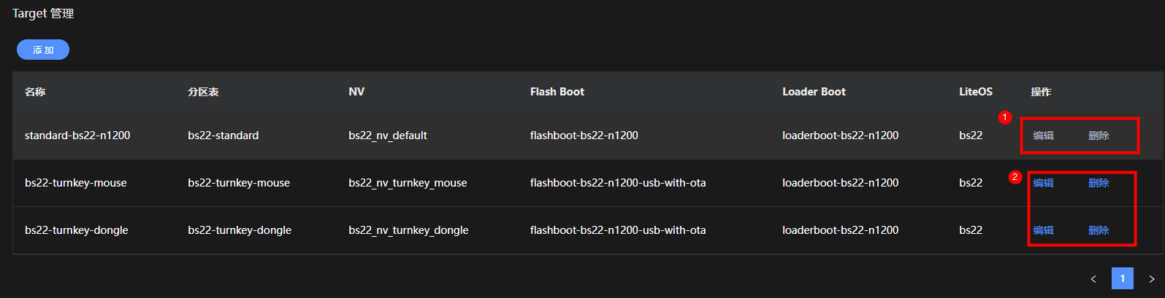The height and width of the screenshot is (298, 1165).
Task: Click the 分区表 column header
Action: (x=203, y=92)
